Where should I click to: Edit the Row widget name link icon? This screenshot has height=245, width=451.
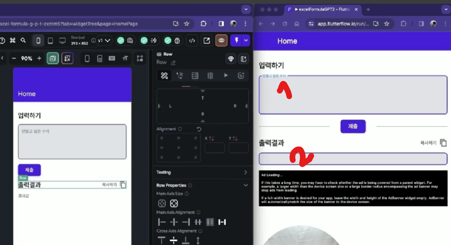pos(173,63)
